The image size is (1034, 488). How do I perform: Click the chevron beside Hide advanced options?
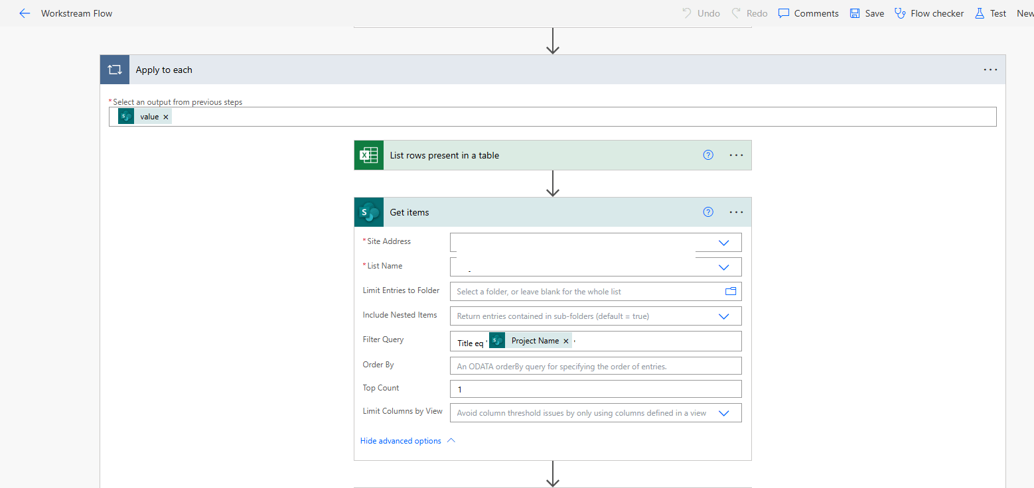point(451,440)
